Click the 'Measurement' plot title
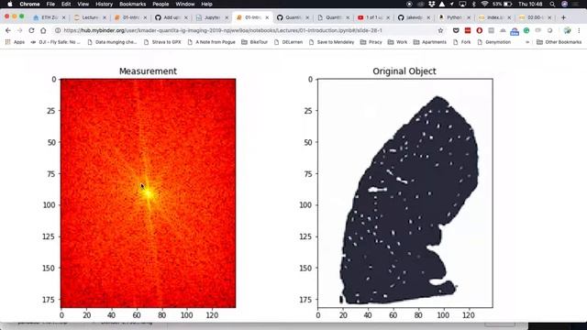The width and height of the screenshot is (587, 330). click(x=148, y=71)
